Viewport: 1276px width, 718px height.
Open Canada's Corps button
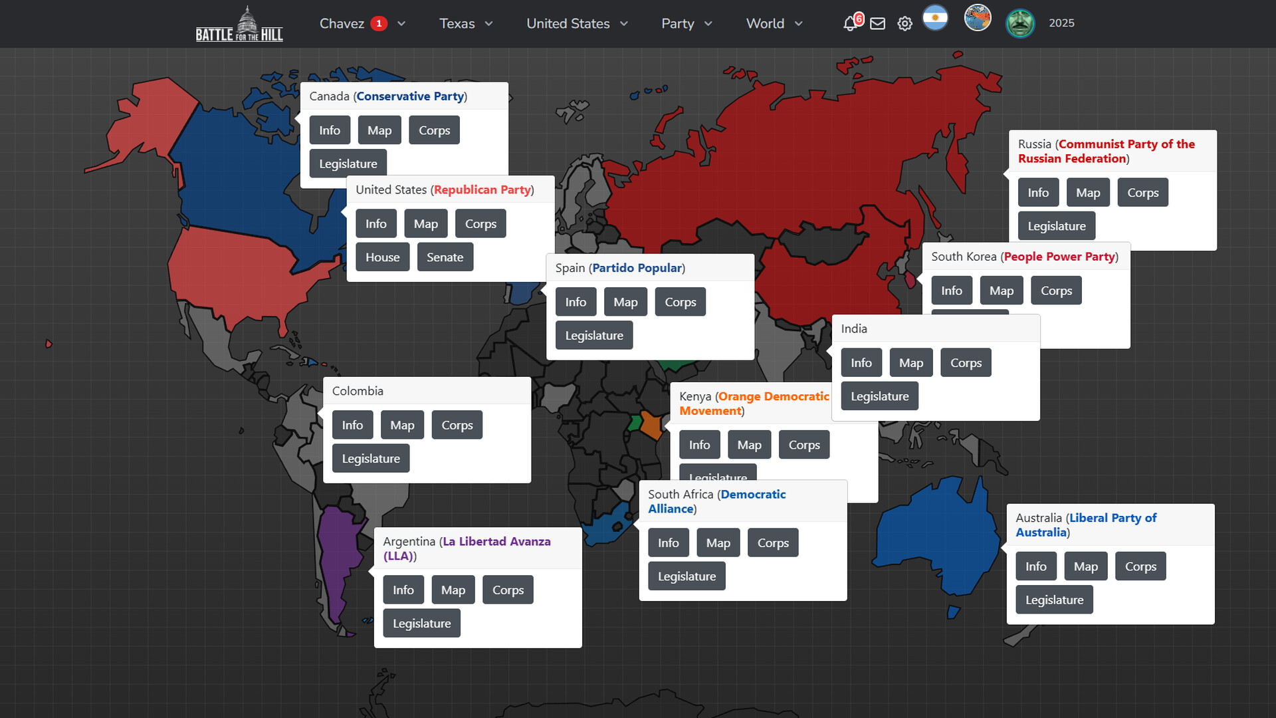pos(435,130)
